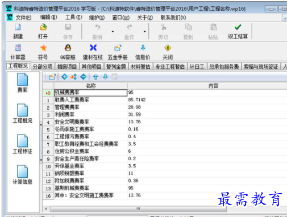Switch to the 措施项目 tab
Screen dimensions: 287x217
[x=67, y=66]
